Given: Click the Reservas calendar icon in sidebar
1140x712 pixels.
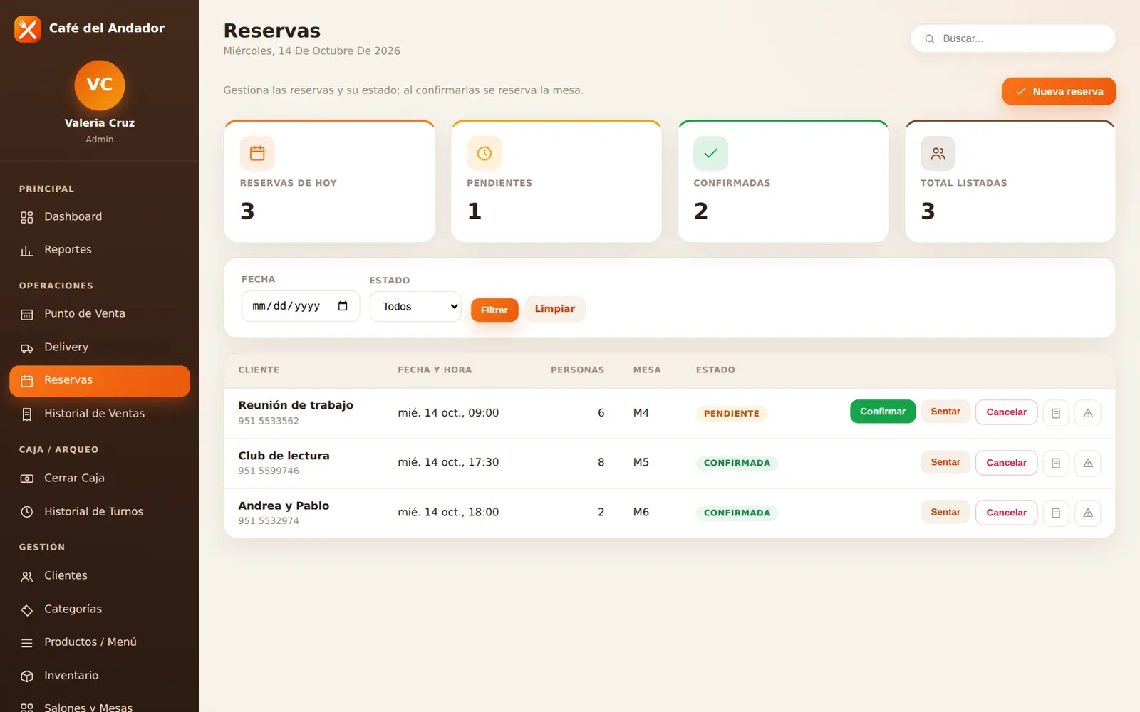Looking at the screenshot, I should coord(27,381).
